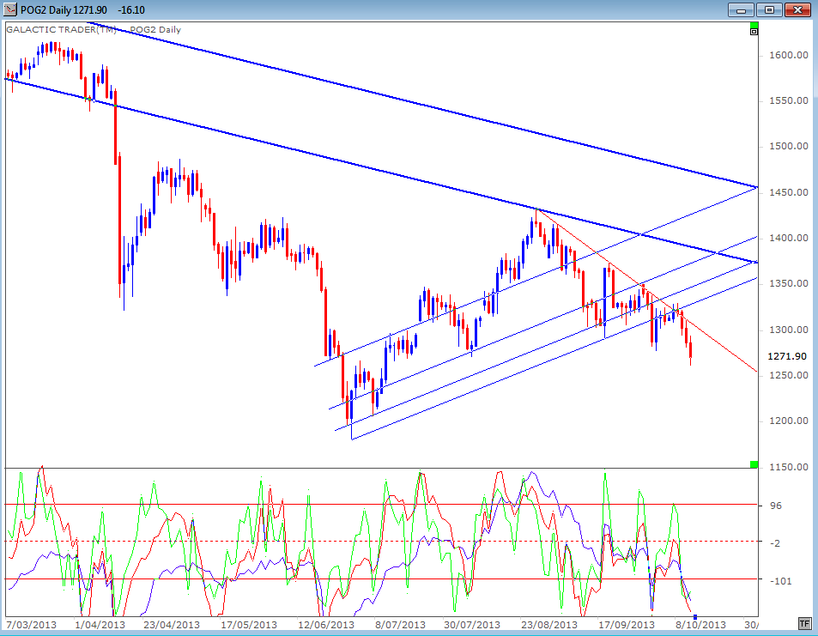Click the 1600.00 price axis label

pyautogui.click(x=789, y=55)
